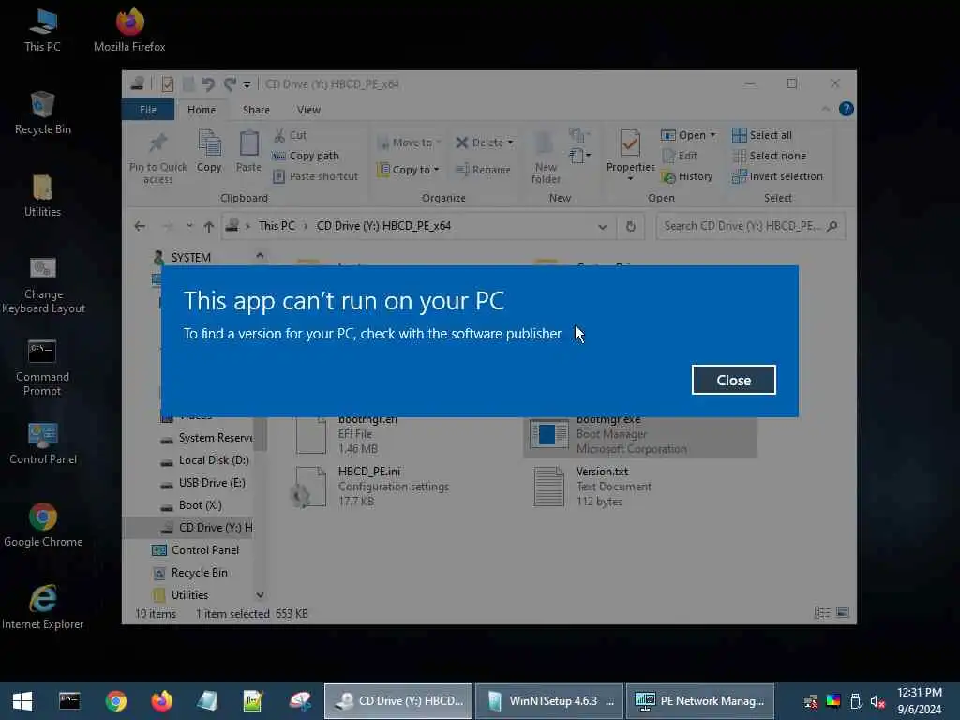Click Rename in Organize group
960x720 pixels.
click(x=483, y=170)
